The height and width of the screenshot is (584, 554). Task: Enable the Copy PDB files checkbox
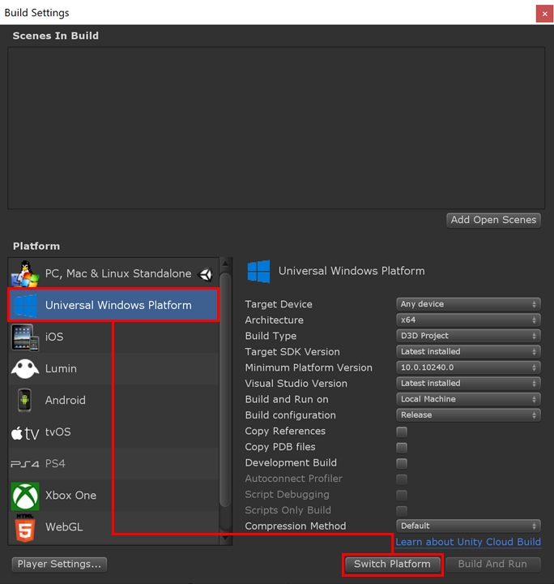(402, 447)
